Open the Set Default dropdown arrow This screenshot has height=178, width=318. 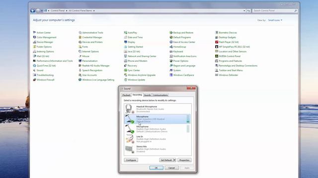click(174, 160)
